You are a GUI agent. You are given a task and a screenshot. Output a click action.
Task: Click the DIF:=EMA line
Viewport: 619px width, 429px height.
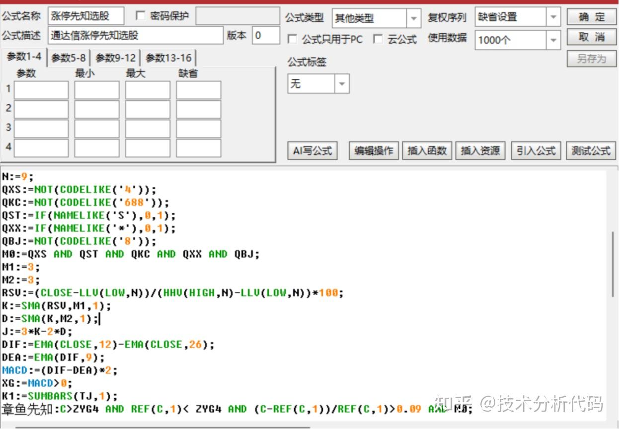108,344
